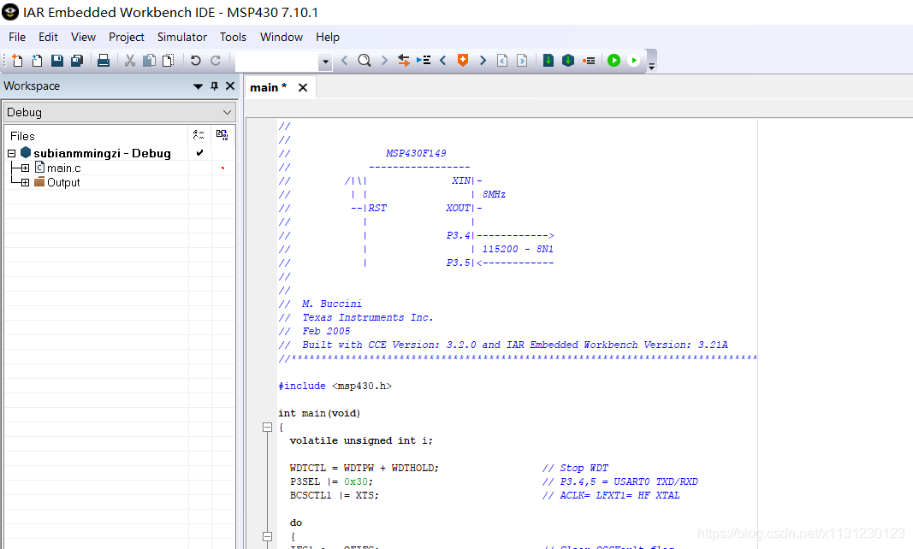
Task: Click the Save All toolbar icon
Action: click(76, 61)
